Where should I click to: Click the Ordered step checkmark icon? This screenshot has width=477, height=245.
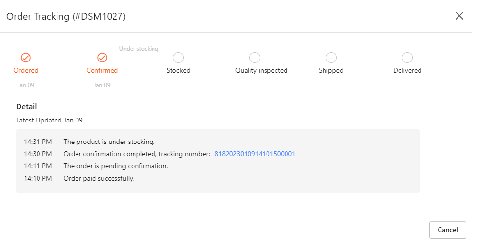[x=26, y=58]
